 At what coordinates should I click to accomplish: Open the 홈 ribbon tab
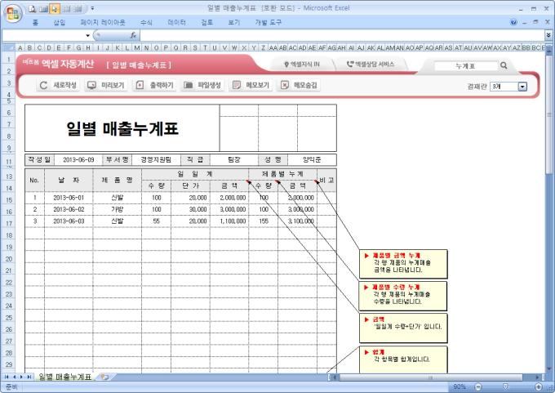(x=35, y=22)
